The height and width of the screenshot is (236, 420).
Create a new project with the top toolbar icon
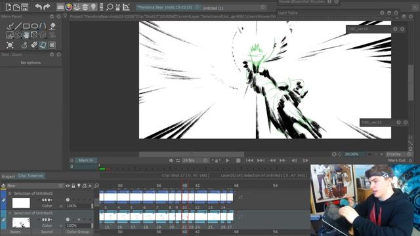(9, 7)
